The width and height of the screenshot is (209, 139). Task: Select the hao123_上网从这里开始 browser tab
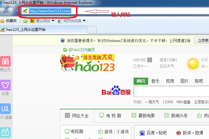pyautogui.click(x=44, y=30)
